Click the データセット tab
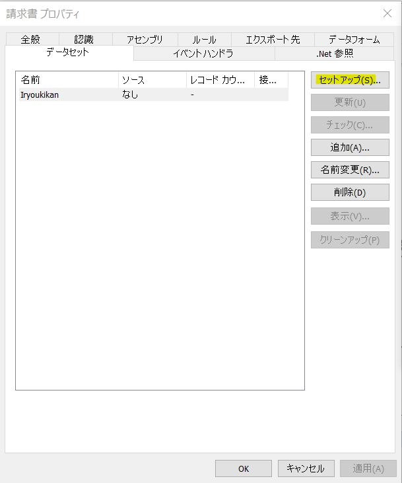This screenshot has width=402, height=483. pyautogui.click(x=69, y=53)
